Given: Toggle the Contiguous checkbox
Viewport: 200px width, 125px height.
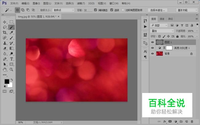Looking at the screenshot, I should (112, 10).
